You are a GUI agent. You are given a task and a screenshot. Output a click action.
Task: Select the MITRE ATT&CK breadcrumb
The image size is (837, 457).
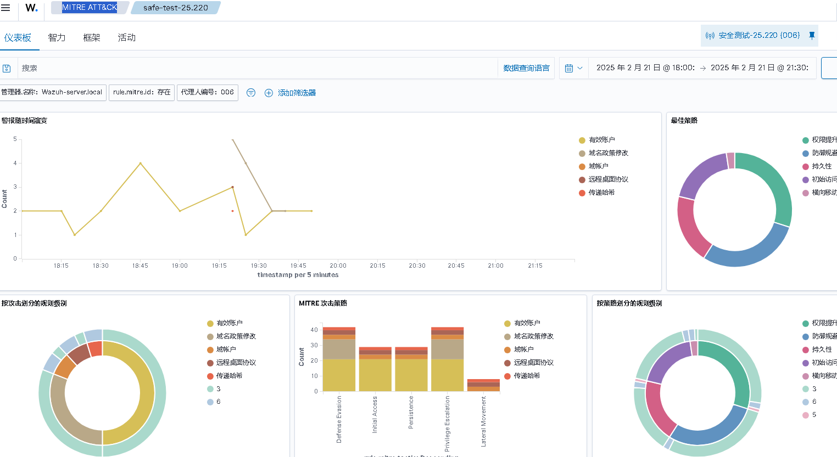(90, 8)
